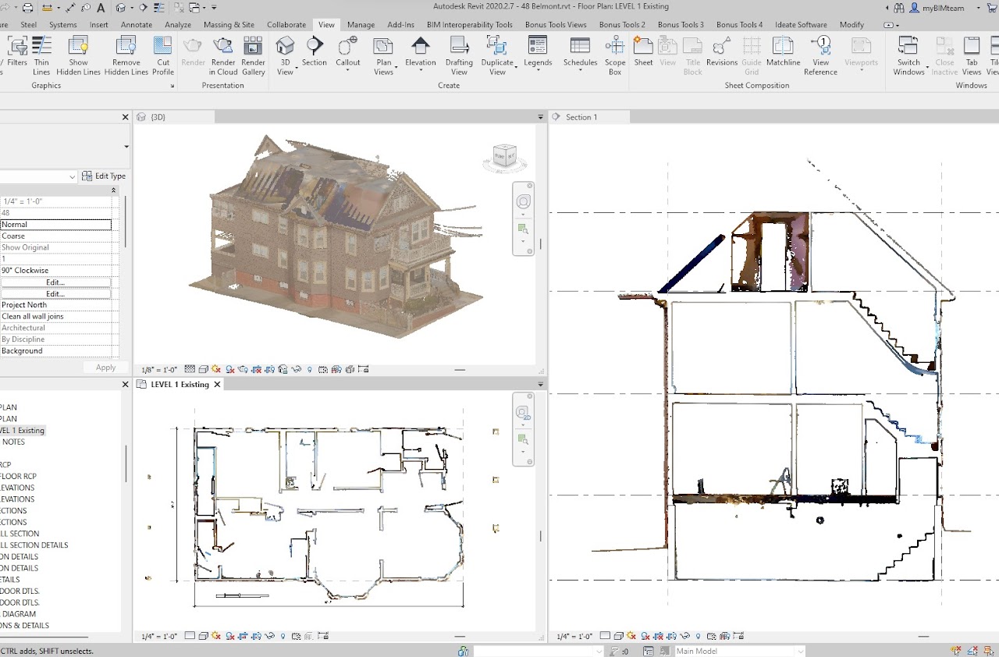Click the Drafting View icon

point(459,55)
